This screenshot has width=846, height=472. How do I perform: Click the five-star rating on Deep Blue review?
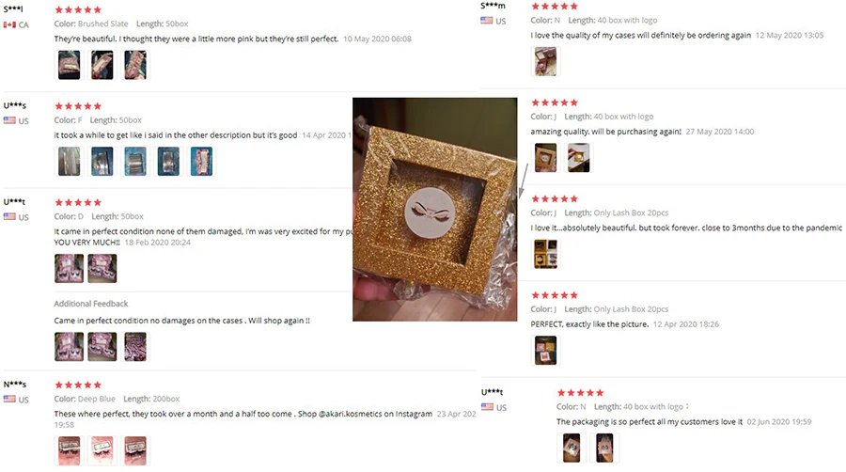click(x=78, y=385)
